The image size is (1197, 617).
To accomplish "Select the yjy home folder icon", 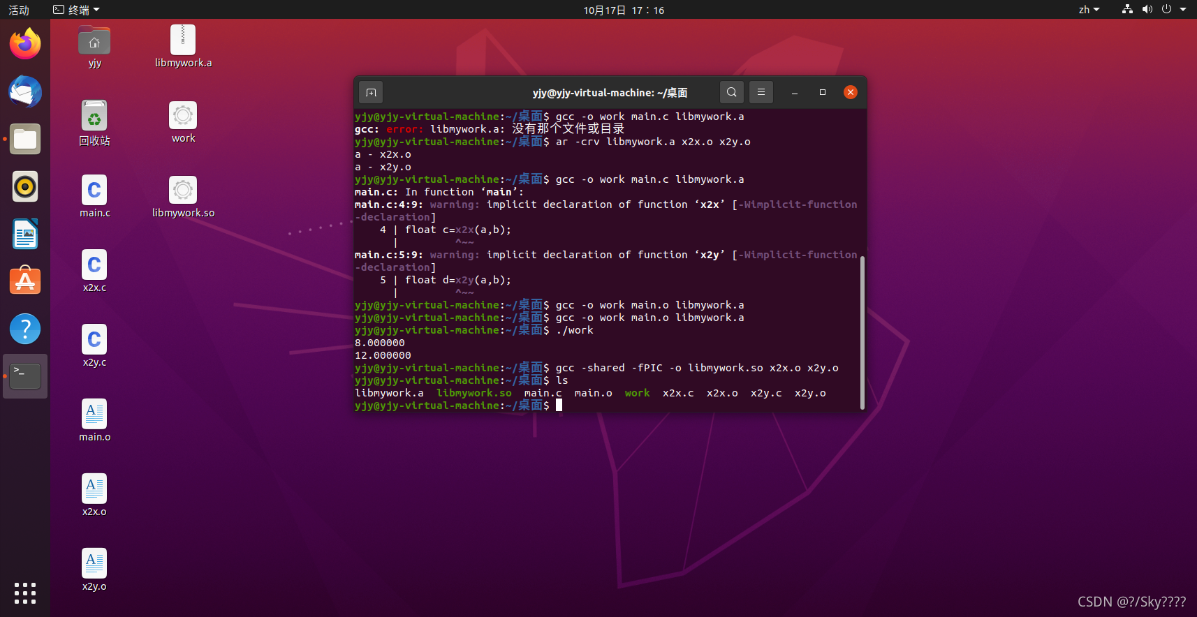I will (94, 47).
